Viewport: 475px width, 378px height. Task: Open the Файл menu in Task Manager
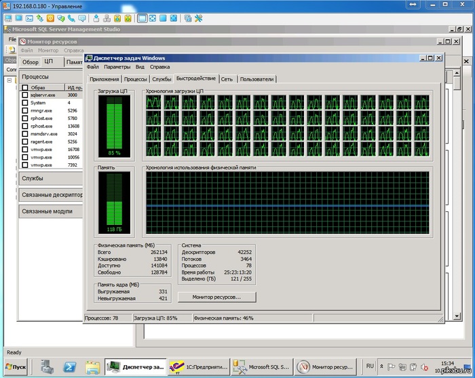pyautogui.click(x=93, y=67)
